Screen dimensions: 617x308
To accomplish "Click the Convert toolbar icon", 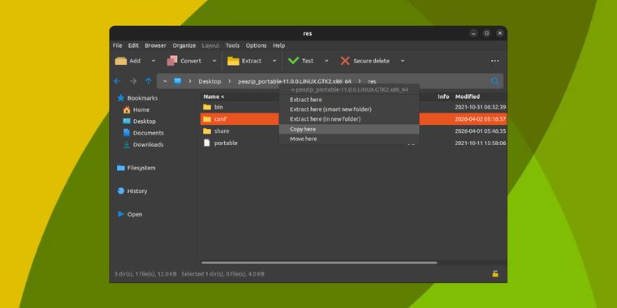I will pos(172,61).
